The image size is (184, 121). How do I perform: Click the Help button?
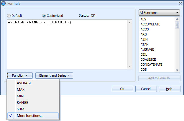170,89
